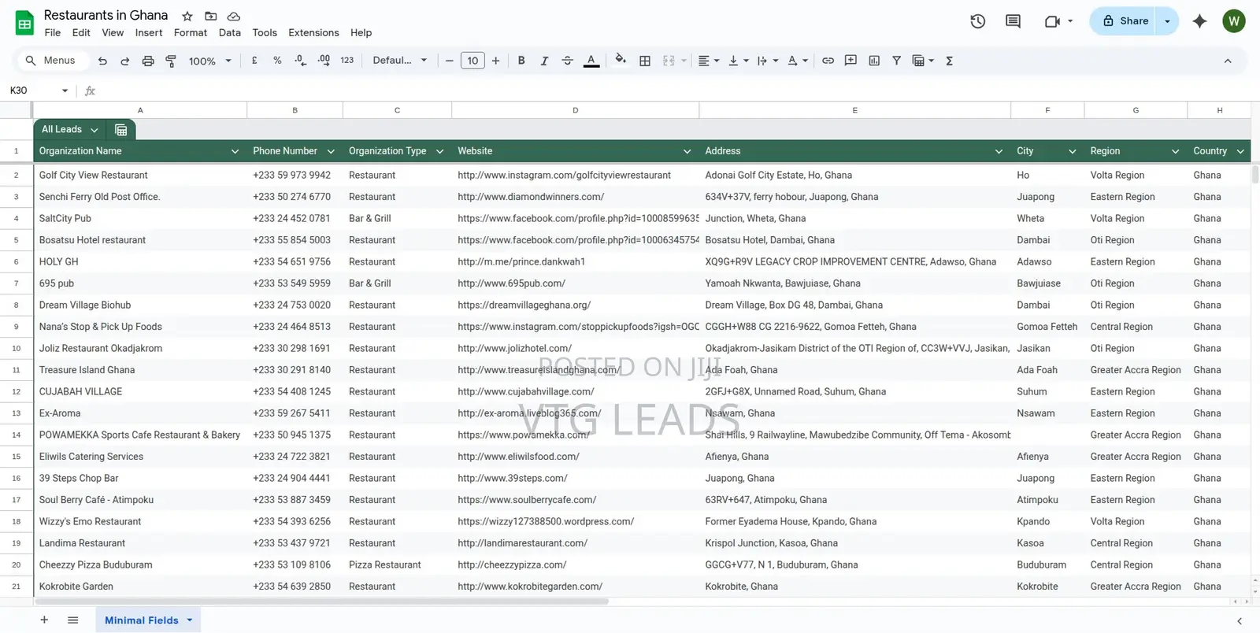1260x633 pixels.
Task: Increase the font size
Action: (x=495, y=61)
